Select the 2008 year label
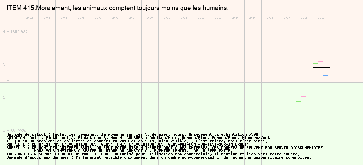363x165 pixels. tap(132, 18)
